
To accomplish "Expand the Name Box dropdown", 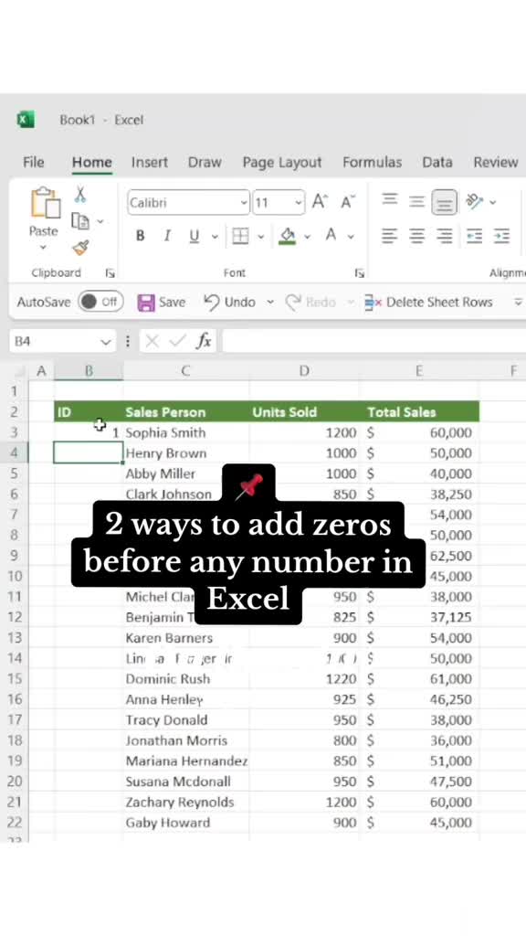I will (106, 342).
